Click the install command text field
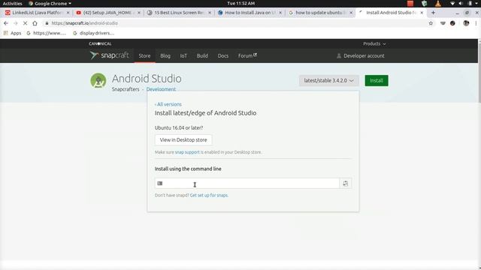481x270 pixels. [247, 183]
